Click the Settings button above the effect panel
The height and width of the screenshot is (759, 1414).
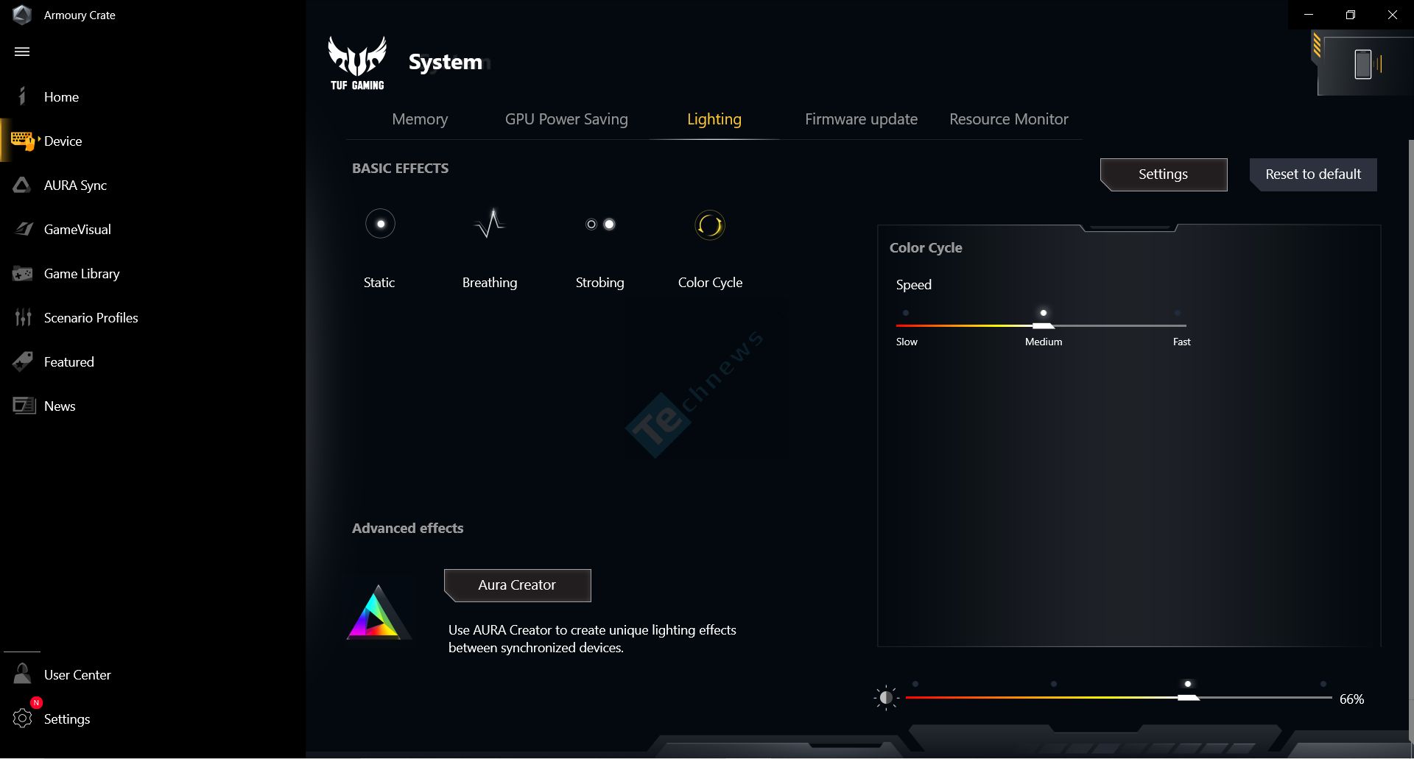[1164, 174]
